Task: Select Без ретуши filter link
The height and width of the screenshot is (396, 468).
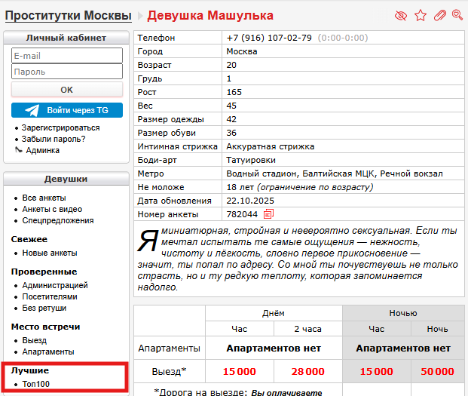Action: [45, 308]
